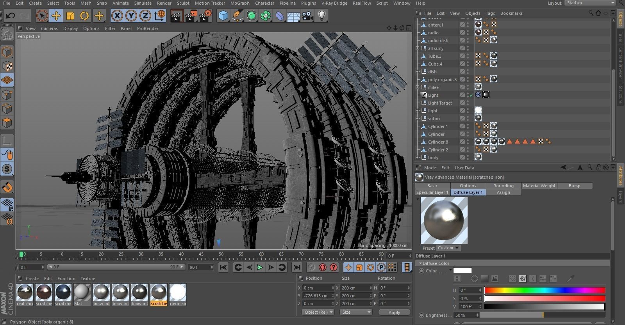Open the material manager Create menu
This screenshot has width=625, height=325.
tap(32, 279)
